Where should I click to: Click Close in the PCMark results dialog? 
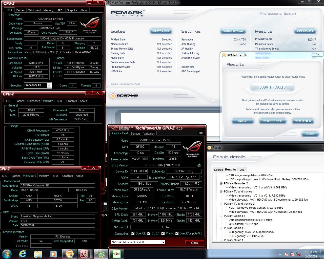310,134
